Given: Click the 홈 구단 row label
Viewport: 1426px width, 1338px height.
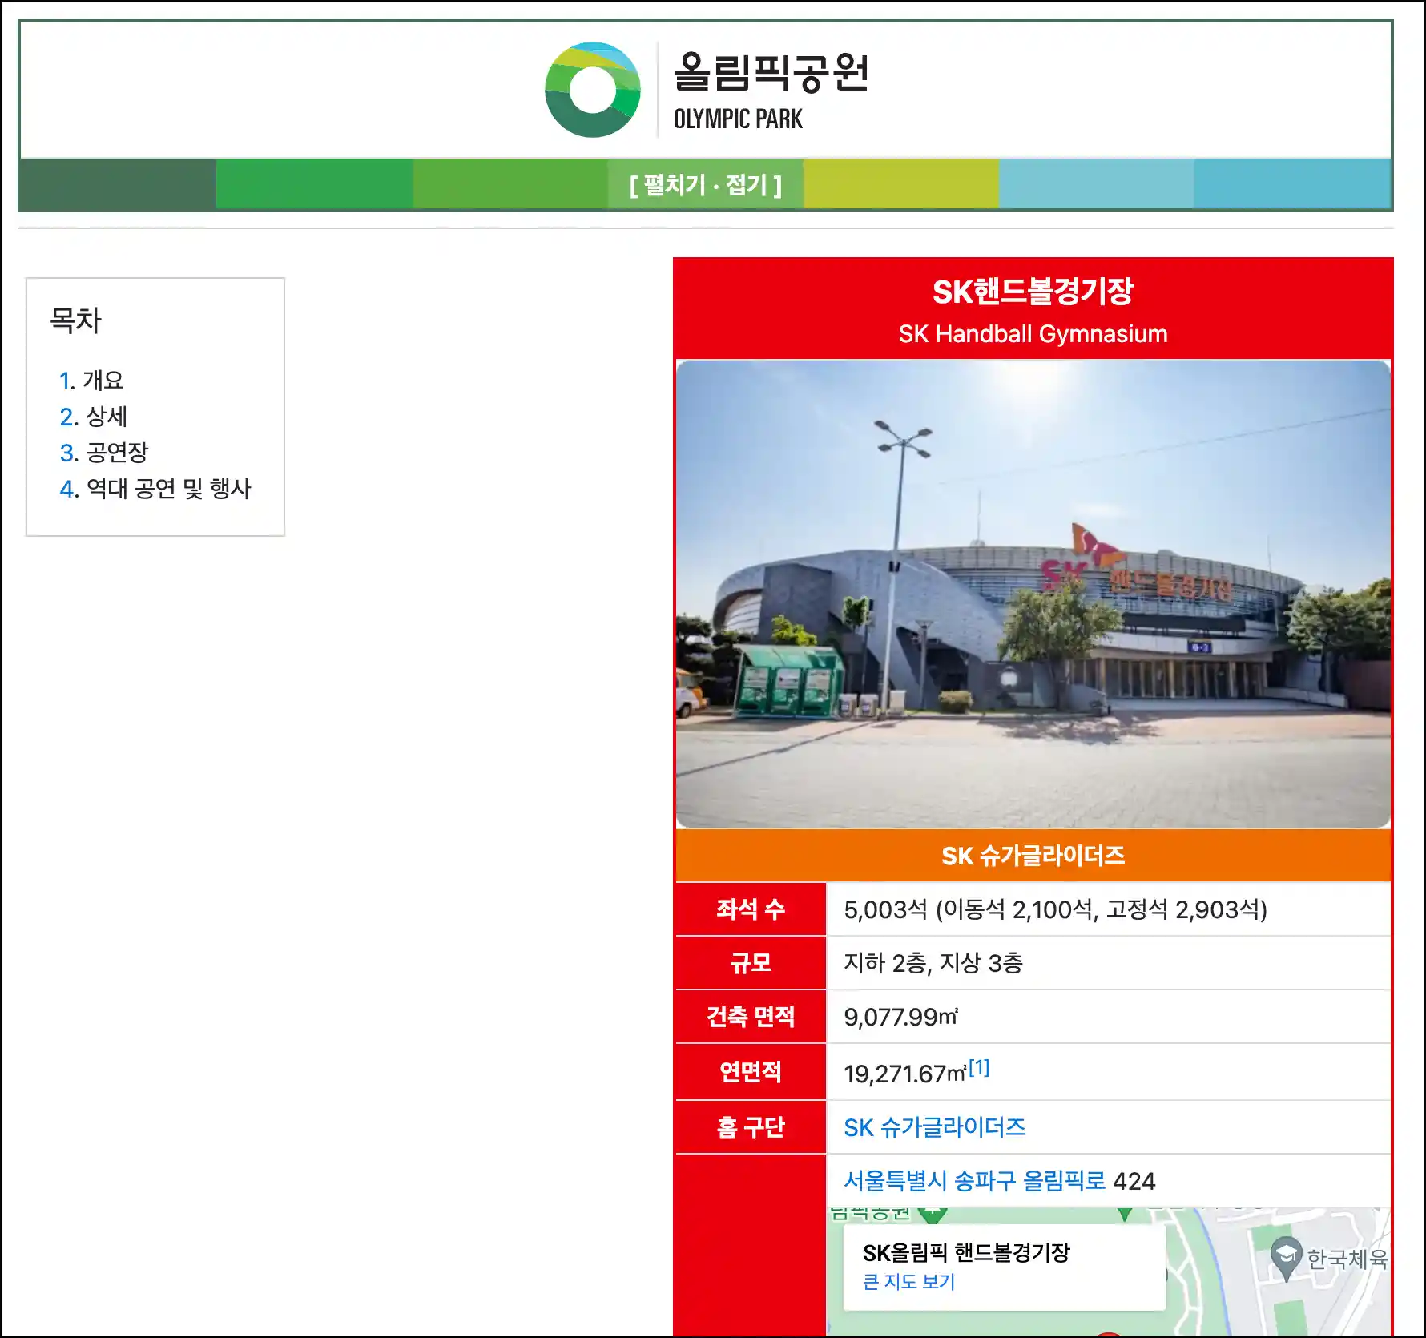Looking at the screenshot, I should [751, 1127].
